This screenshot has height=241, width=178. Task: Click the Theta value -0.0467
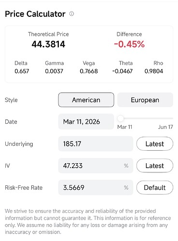pos(123,71)
